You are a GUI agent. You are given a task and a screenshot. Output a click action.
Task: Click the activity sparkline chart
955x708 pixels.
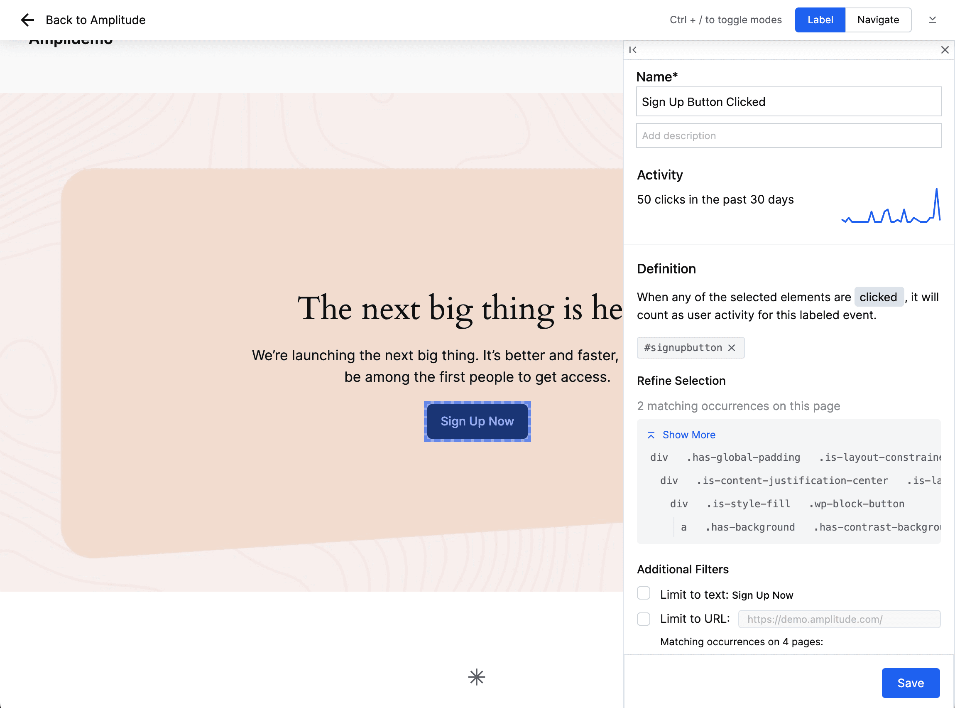pos(891,206)
